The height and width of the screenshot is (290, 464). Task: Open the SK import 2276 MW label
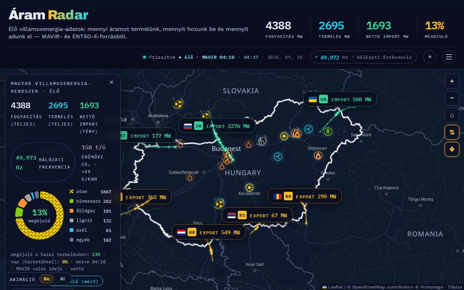point(217,126)
